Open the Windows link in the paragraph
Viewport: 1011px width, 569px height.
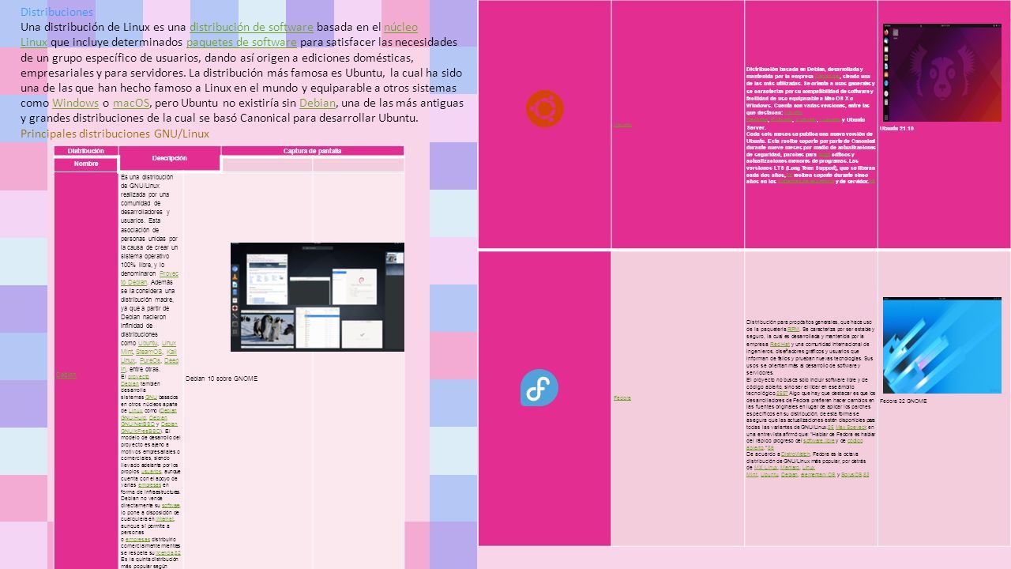tap(75, 103)
